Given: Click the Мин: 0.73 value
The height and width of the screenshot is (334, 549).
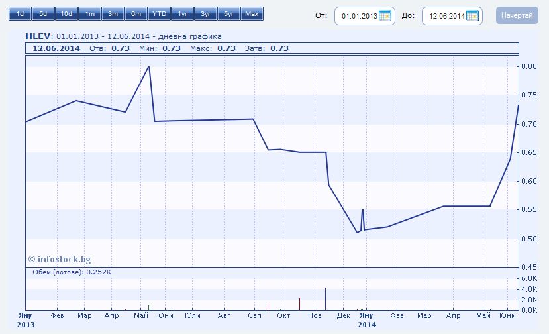Looking at the screenshot, I should coord(160,48).
